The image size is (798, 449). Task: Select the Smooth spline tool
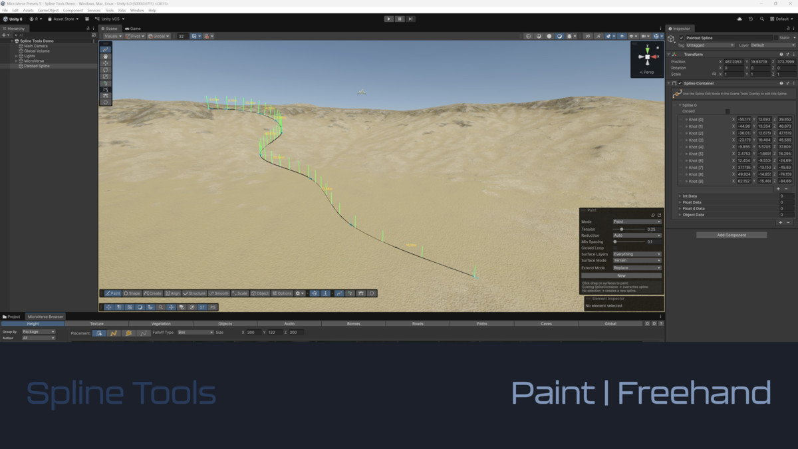(x=219, y=293)
